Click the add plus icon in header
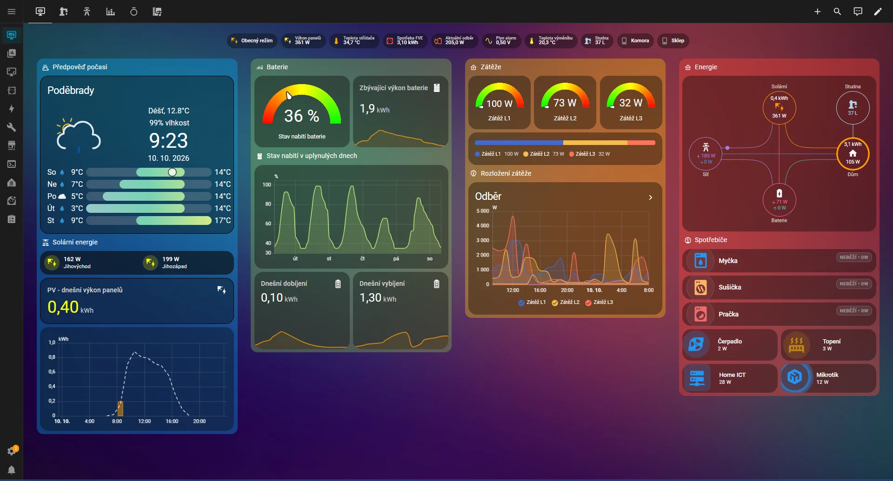Screen dimensions: 893x481 click(x=817, y=12)
